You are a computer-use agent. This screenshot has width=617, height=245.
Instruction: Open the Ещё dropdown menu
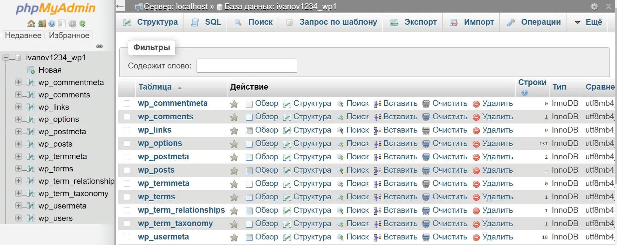click(589, 22)
